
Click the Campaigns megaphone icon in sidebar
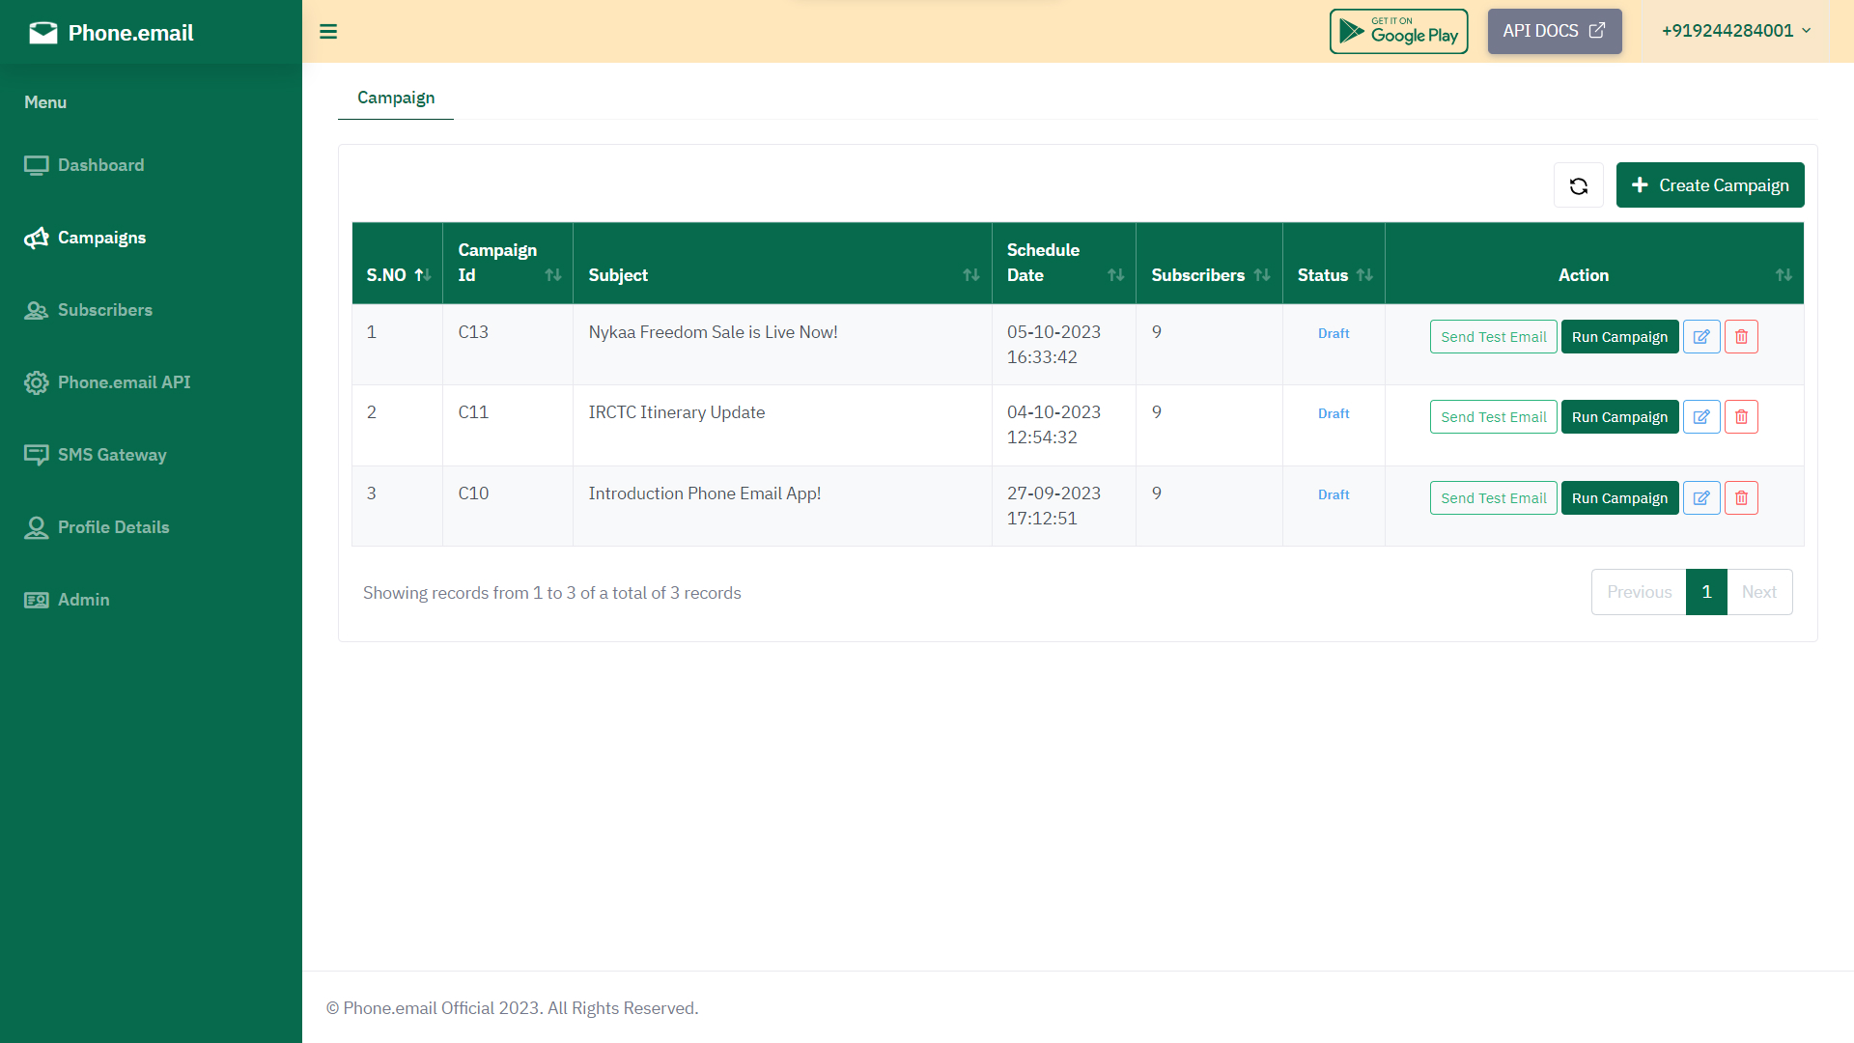(37, 239)
